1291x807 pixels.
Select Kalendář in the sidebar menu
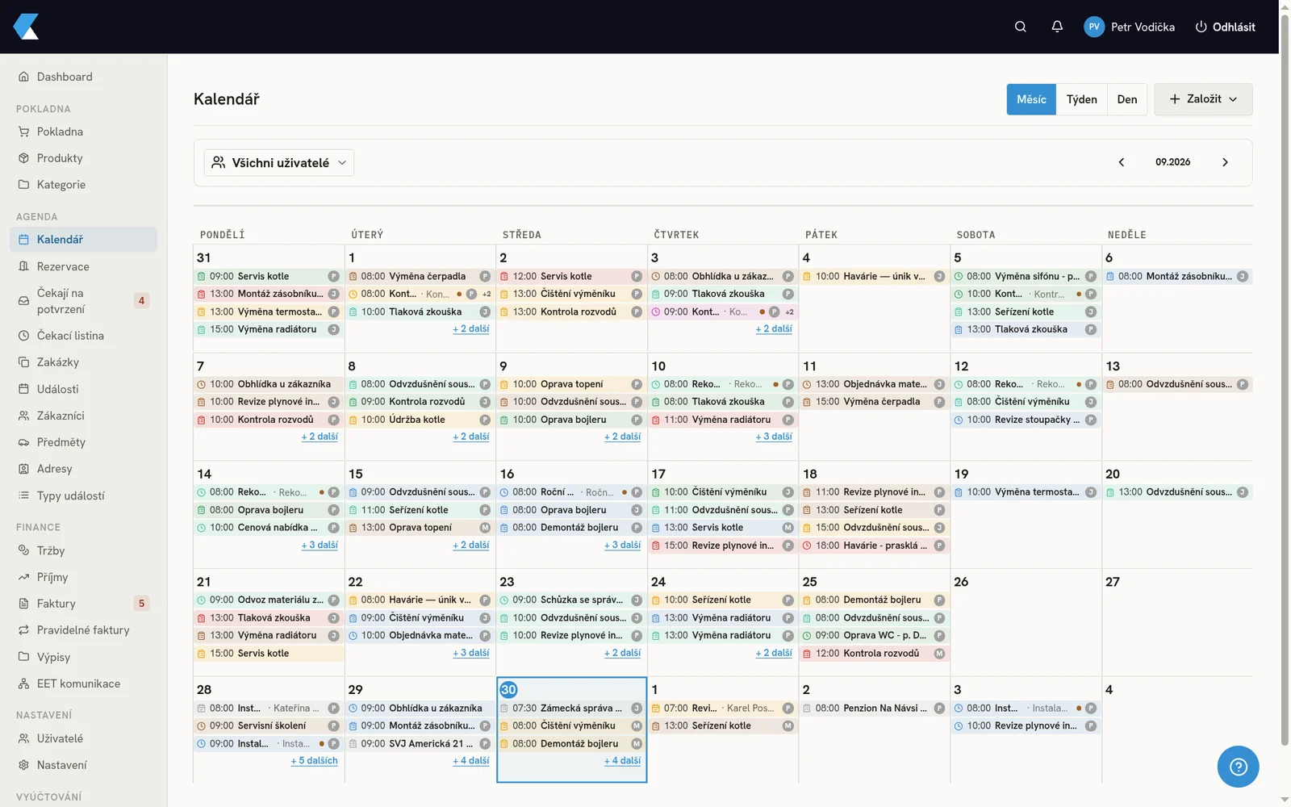point(83,240)
